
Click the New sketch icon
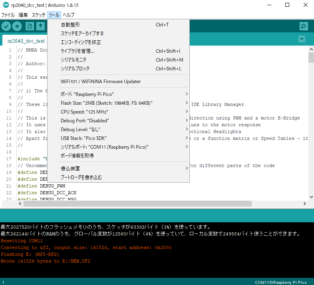pos(30,26)
